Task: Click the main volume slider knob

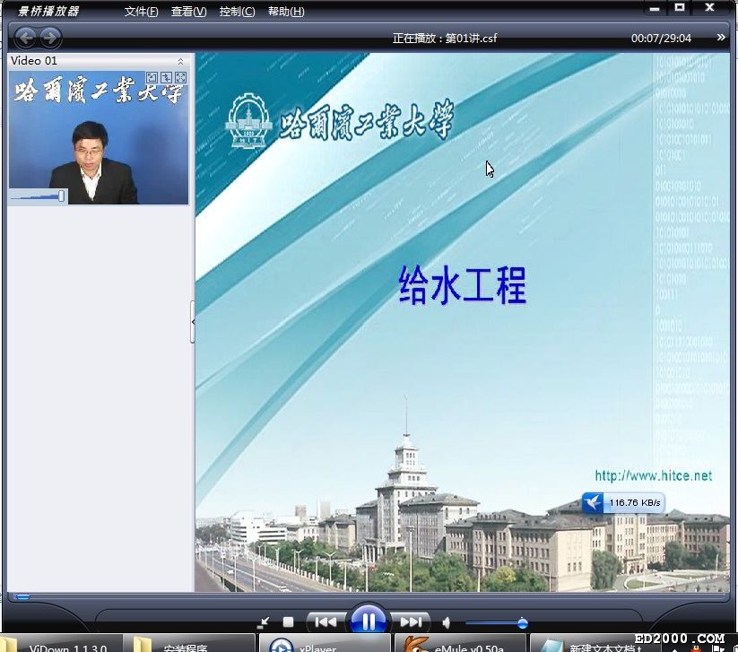Action: pos(523,623)
